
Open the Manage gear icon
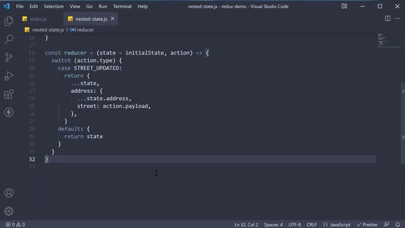[9, 211]
